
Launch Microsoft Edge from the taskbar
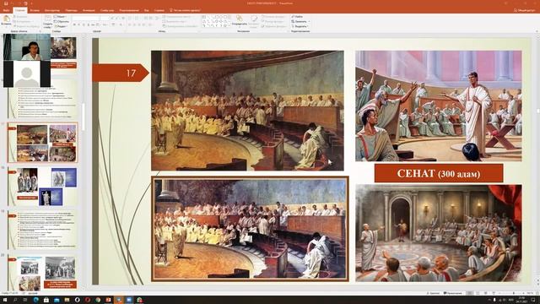tap(36, 300)
